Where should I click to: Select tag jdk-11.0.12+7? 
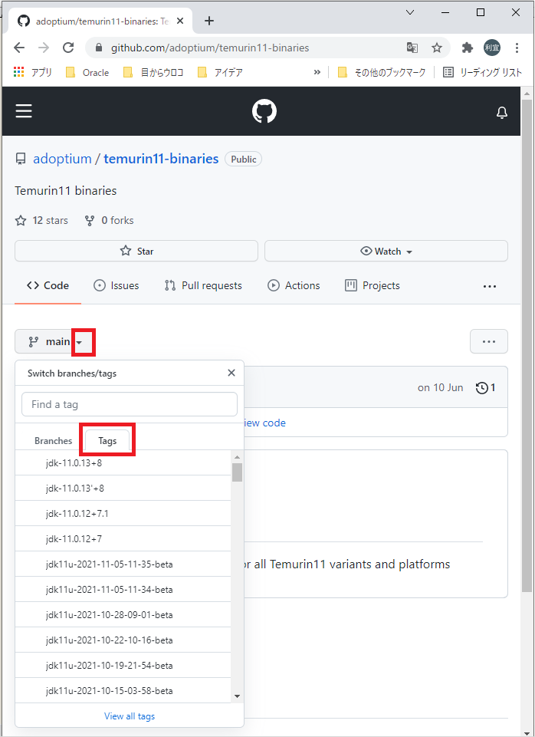click(123, 539)
